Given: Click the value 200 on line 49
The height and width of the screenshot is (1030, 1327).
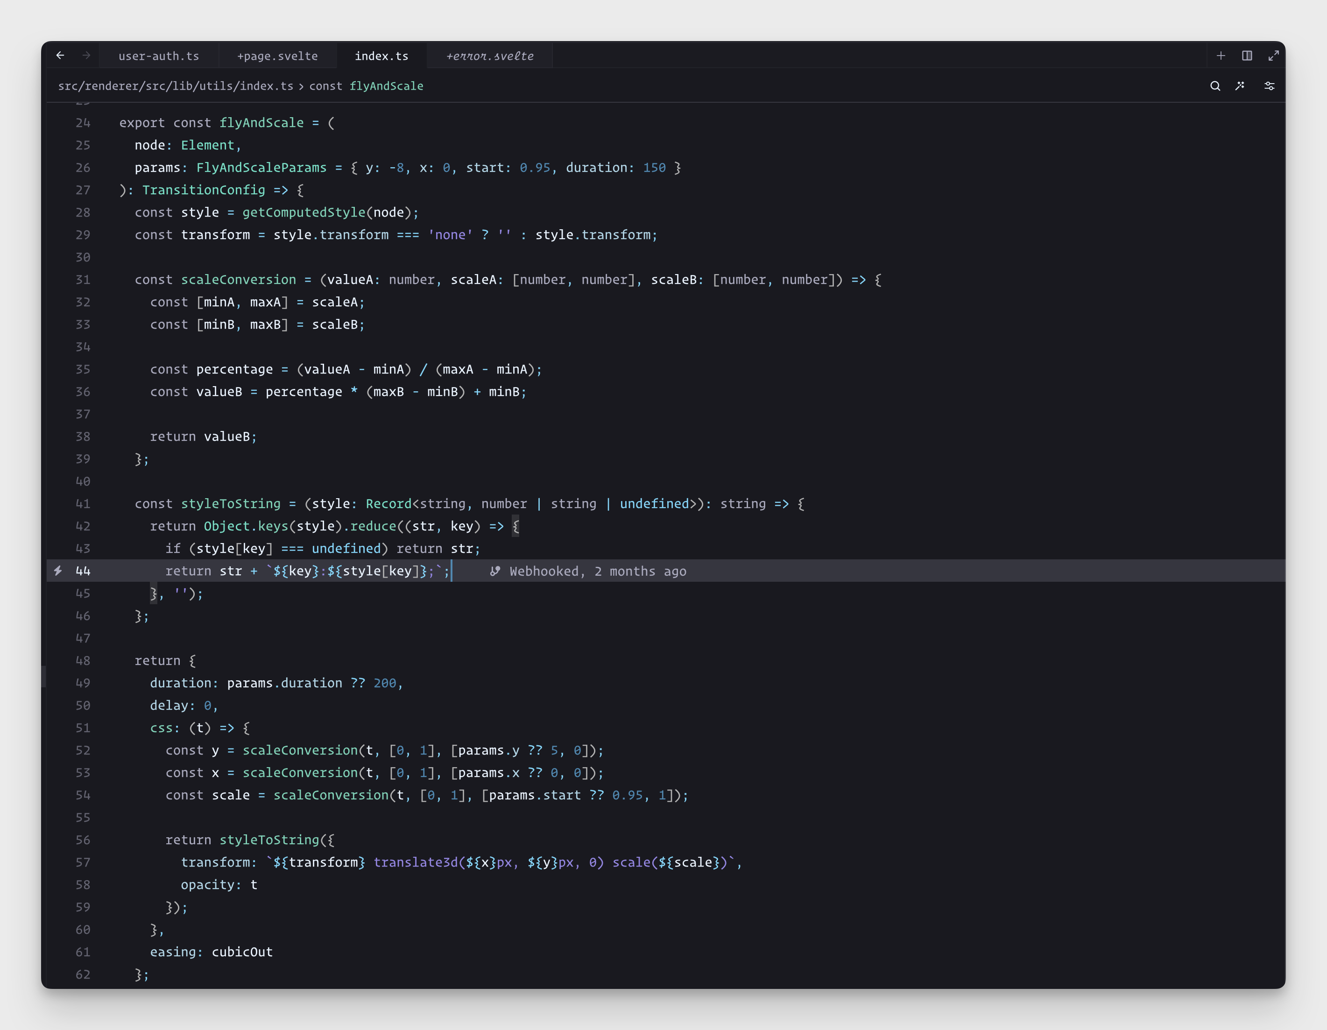Looking at the screenshot, I should (385, 683).
